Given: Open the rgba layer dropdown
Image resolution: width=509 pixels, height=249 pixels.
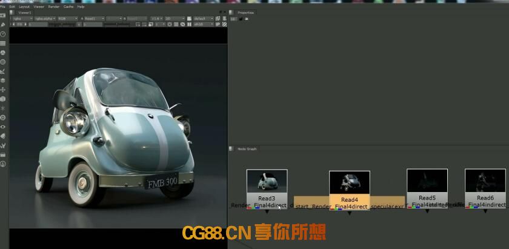Looking at the screenshot, I should pos(22,19).
